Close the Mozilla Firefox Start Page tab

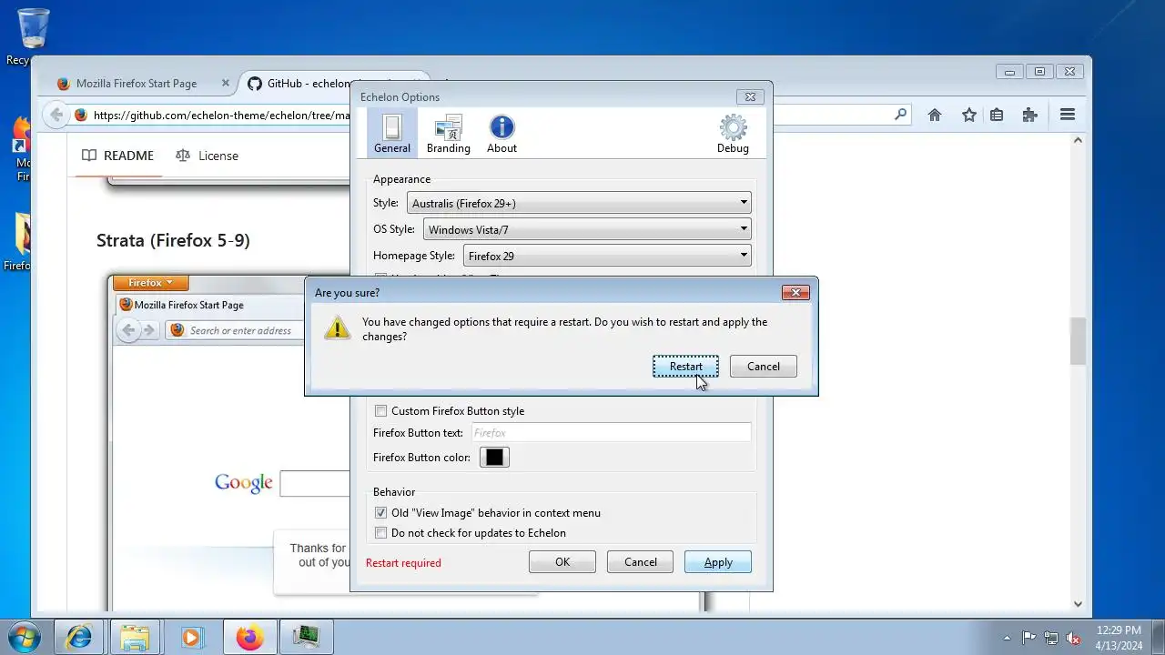[226, 83]
